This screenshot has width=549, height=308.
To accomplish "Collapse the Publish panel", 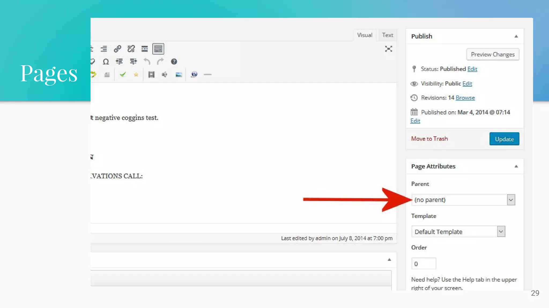I will 516,36.
